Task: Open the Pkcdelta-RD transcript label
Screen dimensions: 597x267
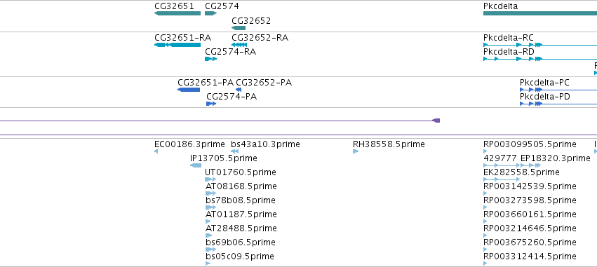Action: (509, 52)
